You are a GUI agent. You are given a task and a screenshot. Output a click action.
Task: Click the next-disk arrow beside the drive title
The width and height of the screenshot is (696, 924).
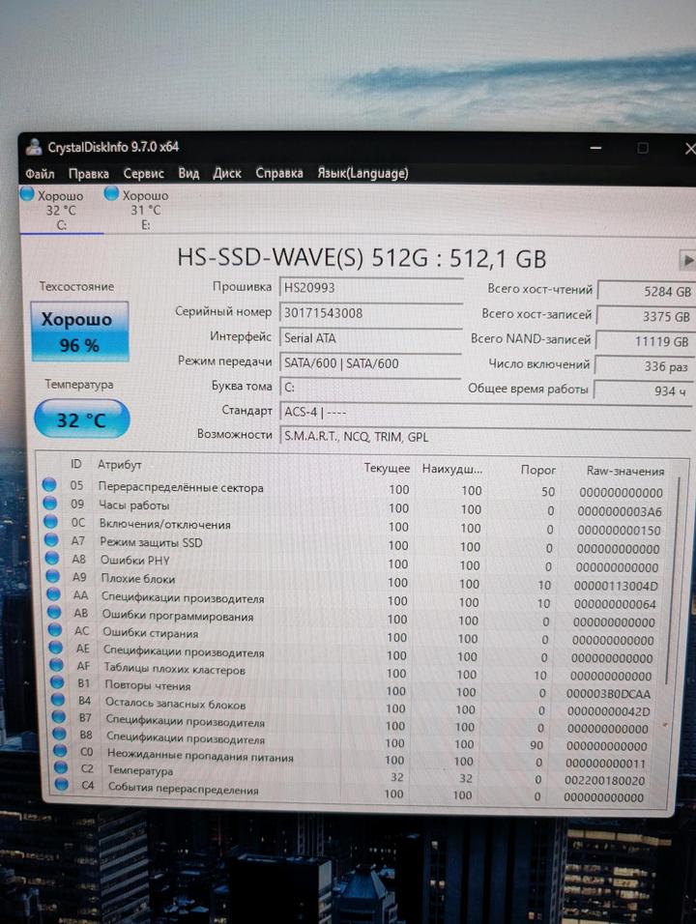[687, 259]
